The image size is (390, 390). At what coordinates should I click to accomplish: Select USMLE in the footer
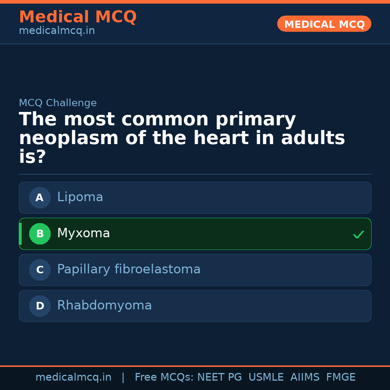[266, 377]
